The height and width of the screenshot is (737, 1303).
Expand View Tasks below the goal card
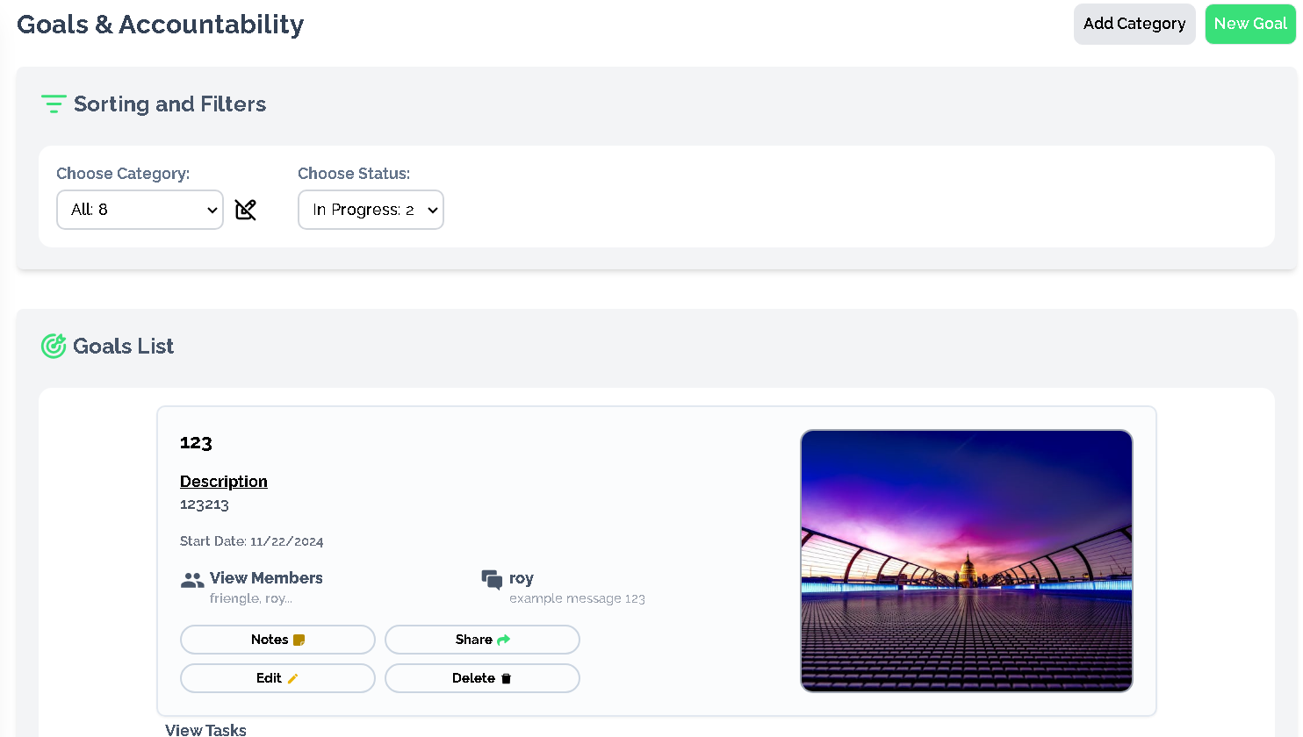(205, 729)
